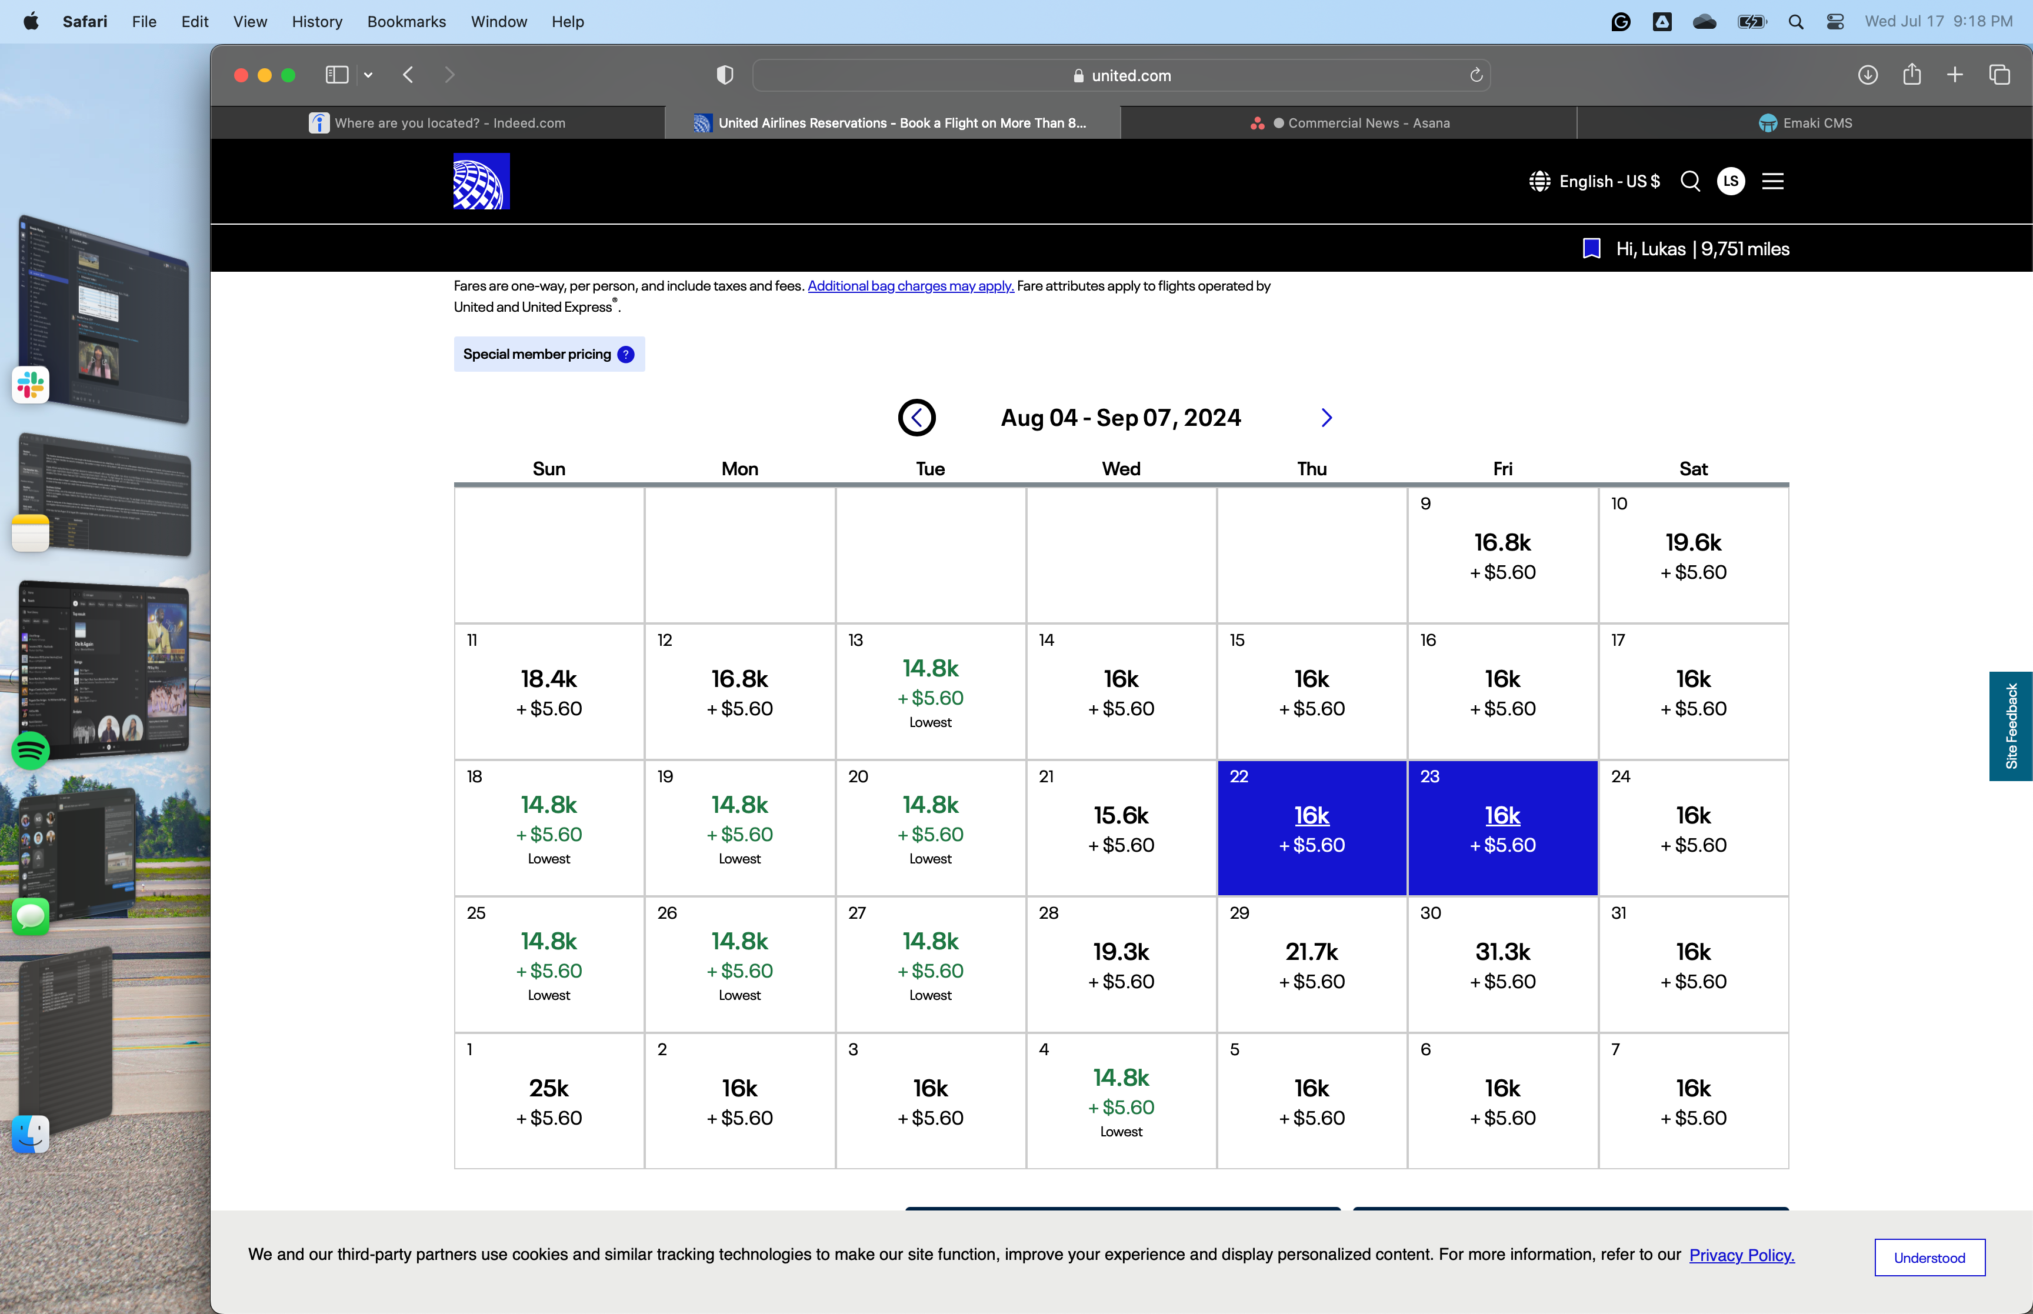Screen dimensions: 2033x1314
Task: Click Safari Share icon
Action: click(1912, 75)
